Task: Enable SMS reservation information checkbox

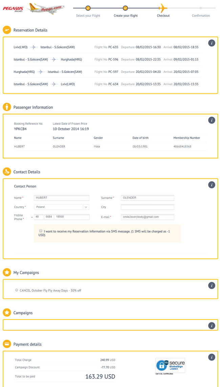Action: click(x=41, y=231)
